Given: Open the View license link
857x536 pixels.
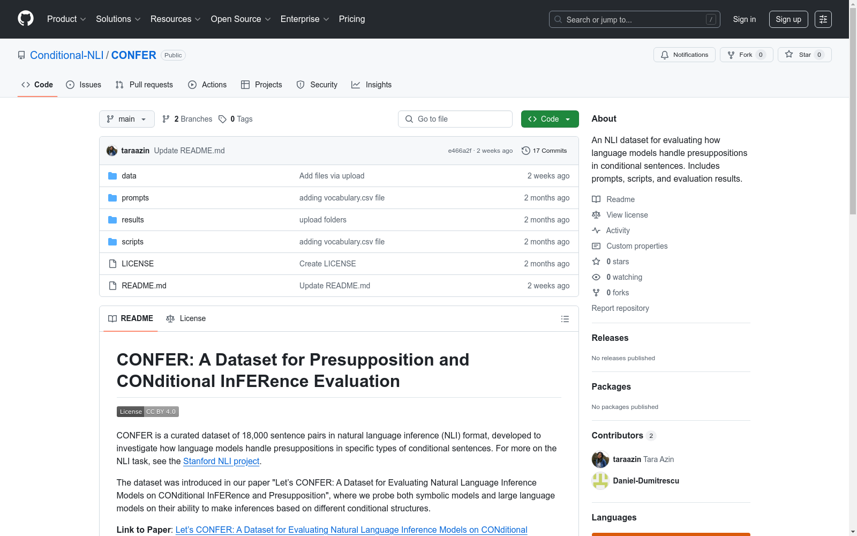Looking at the screenshot, I should coord(620,215).
